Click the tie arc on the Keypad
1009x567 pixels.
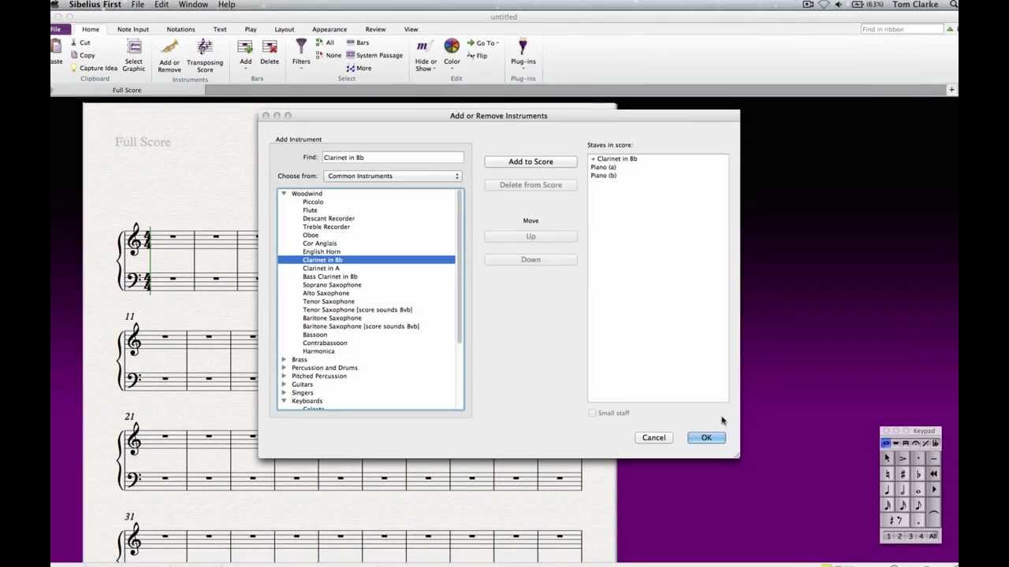pyautogui.click(x=933, y=513)
